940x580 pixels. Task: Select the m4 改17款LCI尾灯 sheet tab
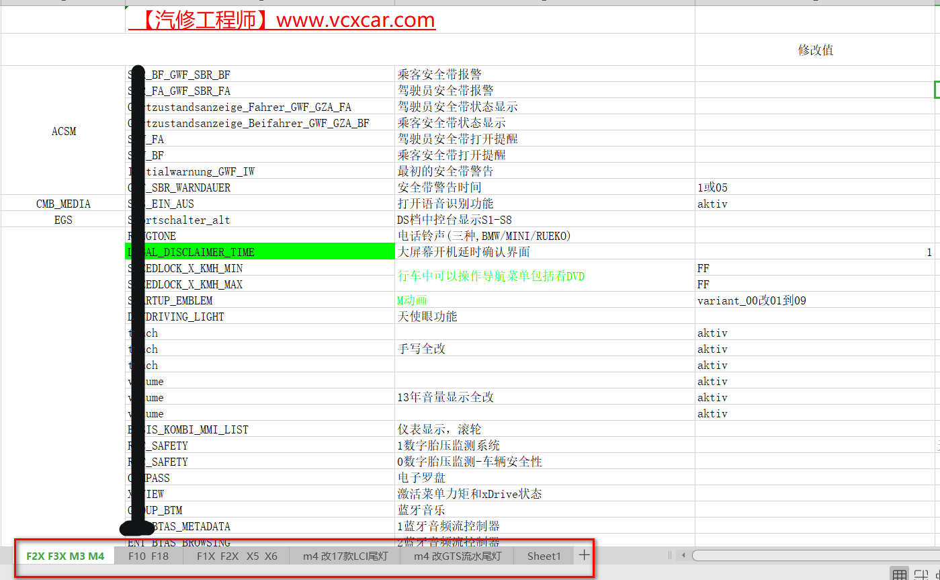(345, 556)
